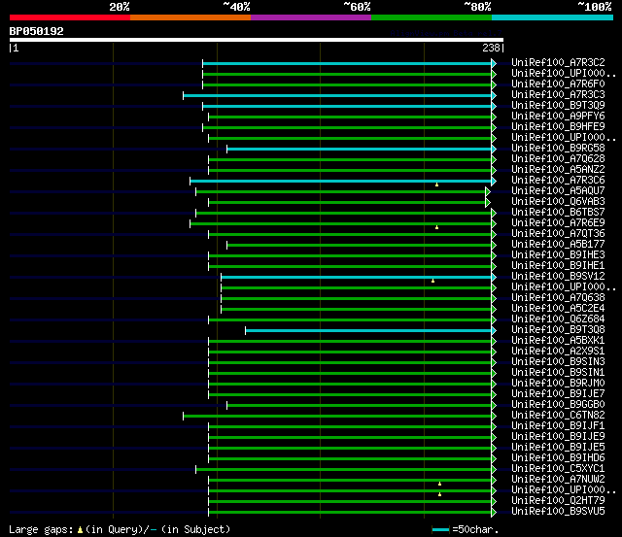This screenshot has height=537, width=622.
Task: Click the arrowhead ending the A5AQU7 bar
Action: click(488, 192)
